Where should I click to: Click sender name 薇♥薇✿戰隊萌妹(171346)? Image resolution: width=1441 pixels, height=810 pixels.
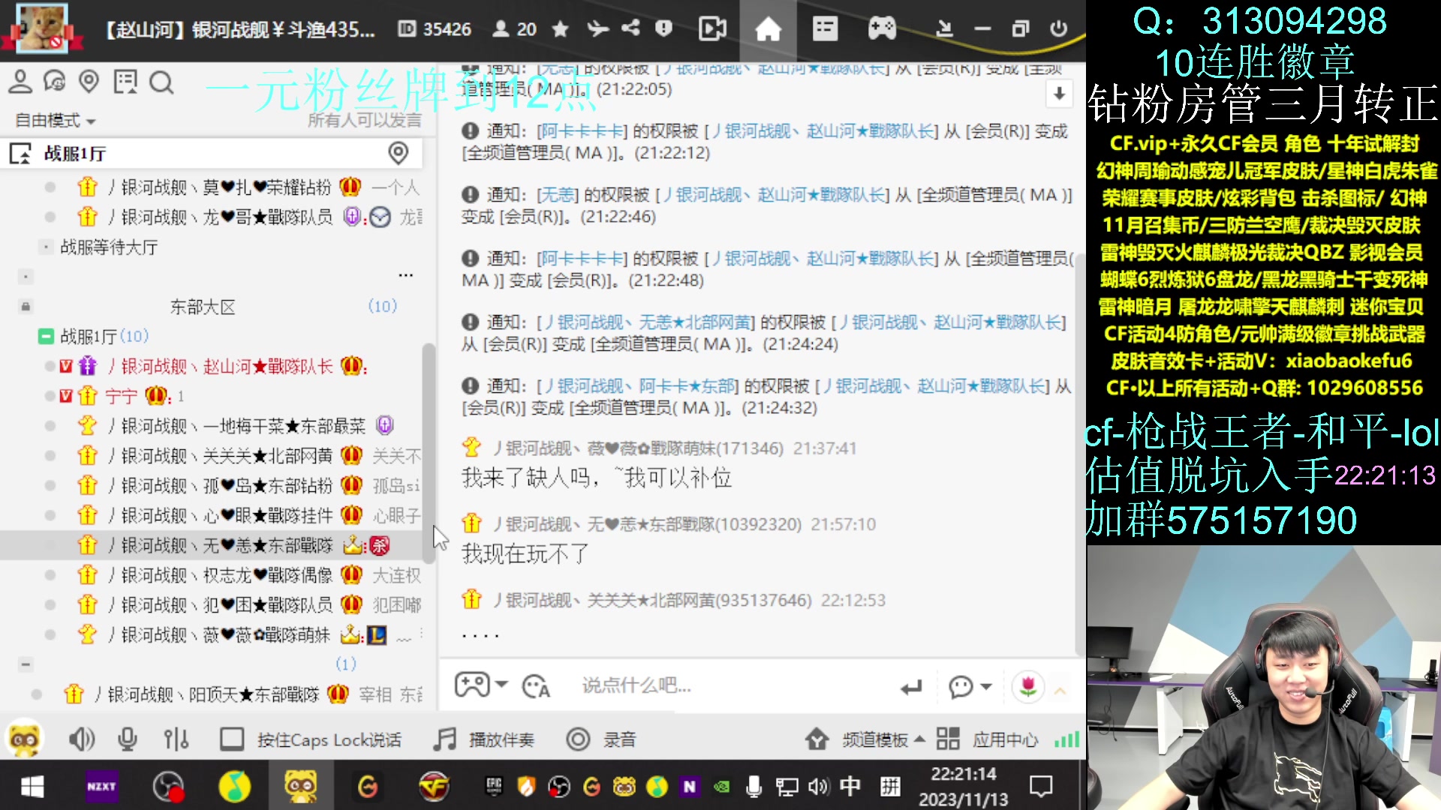pyautogui.click(x=637, y=448)
